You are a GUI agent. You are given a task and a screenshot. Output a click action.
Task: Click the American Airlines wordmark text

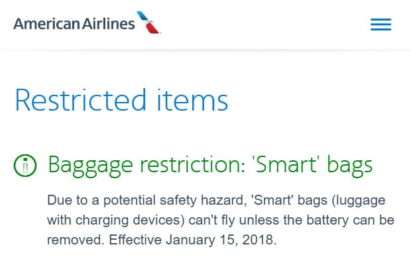pyautogui.click(x=74, y=24)
